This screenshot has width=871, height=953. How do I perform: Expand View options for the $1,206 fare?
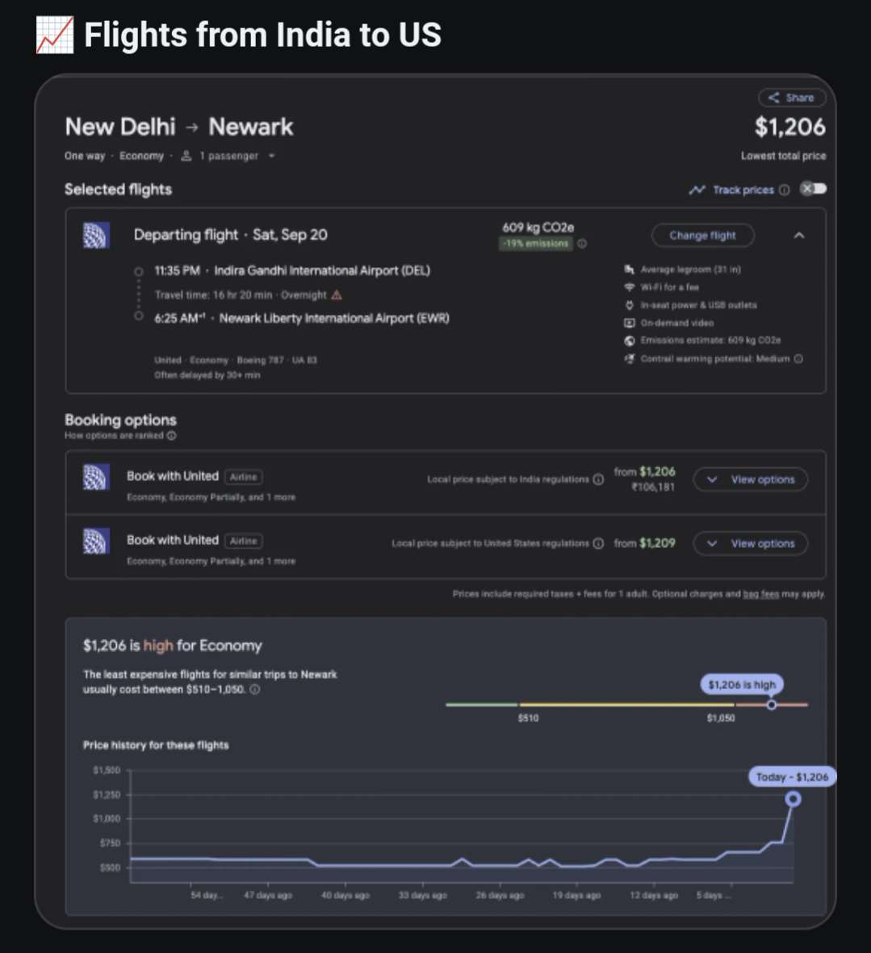point(751,479)
